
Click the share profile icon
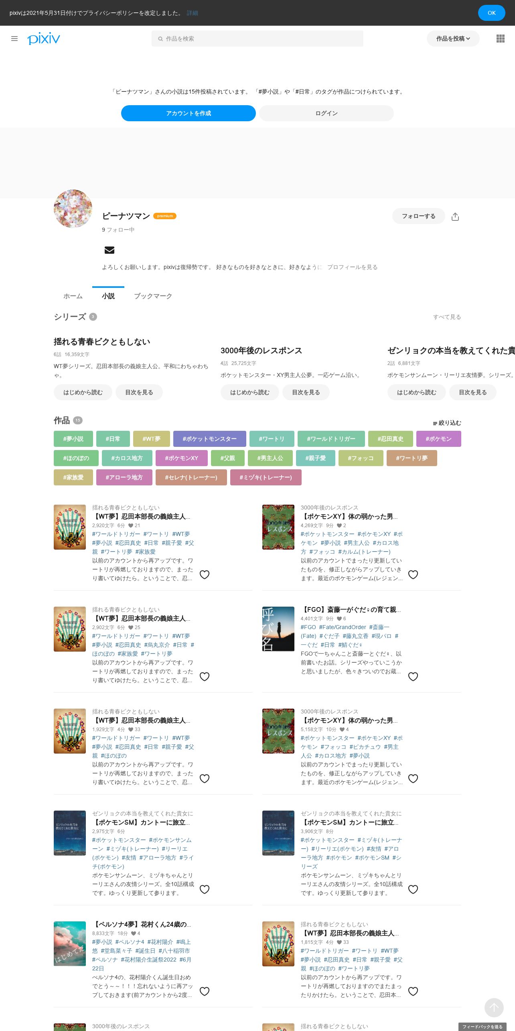[455, 217]
